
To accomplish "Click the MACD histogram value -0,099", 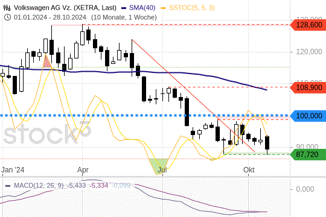I will pyautogui.click(x=121, y=186).
